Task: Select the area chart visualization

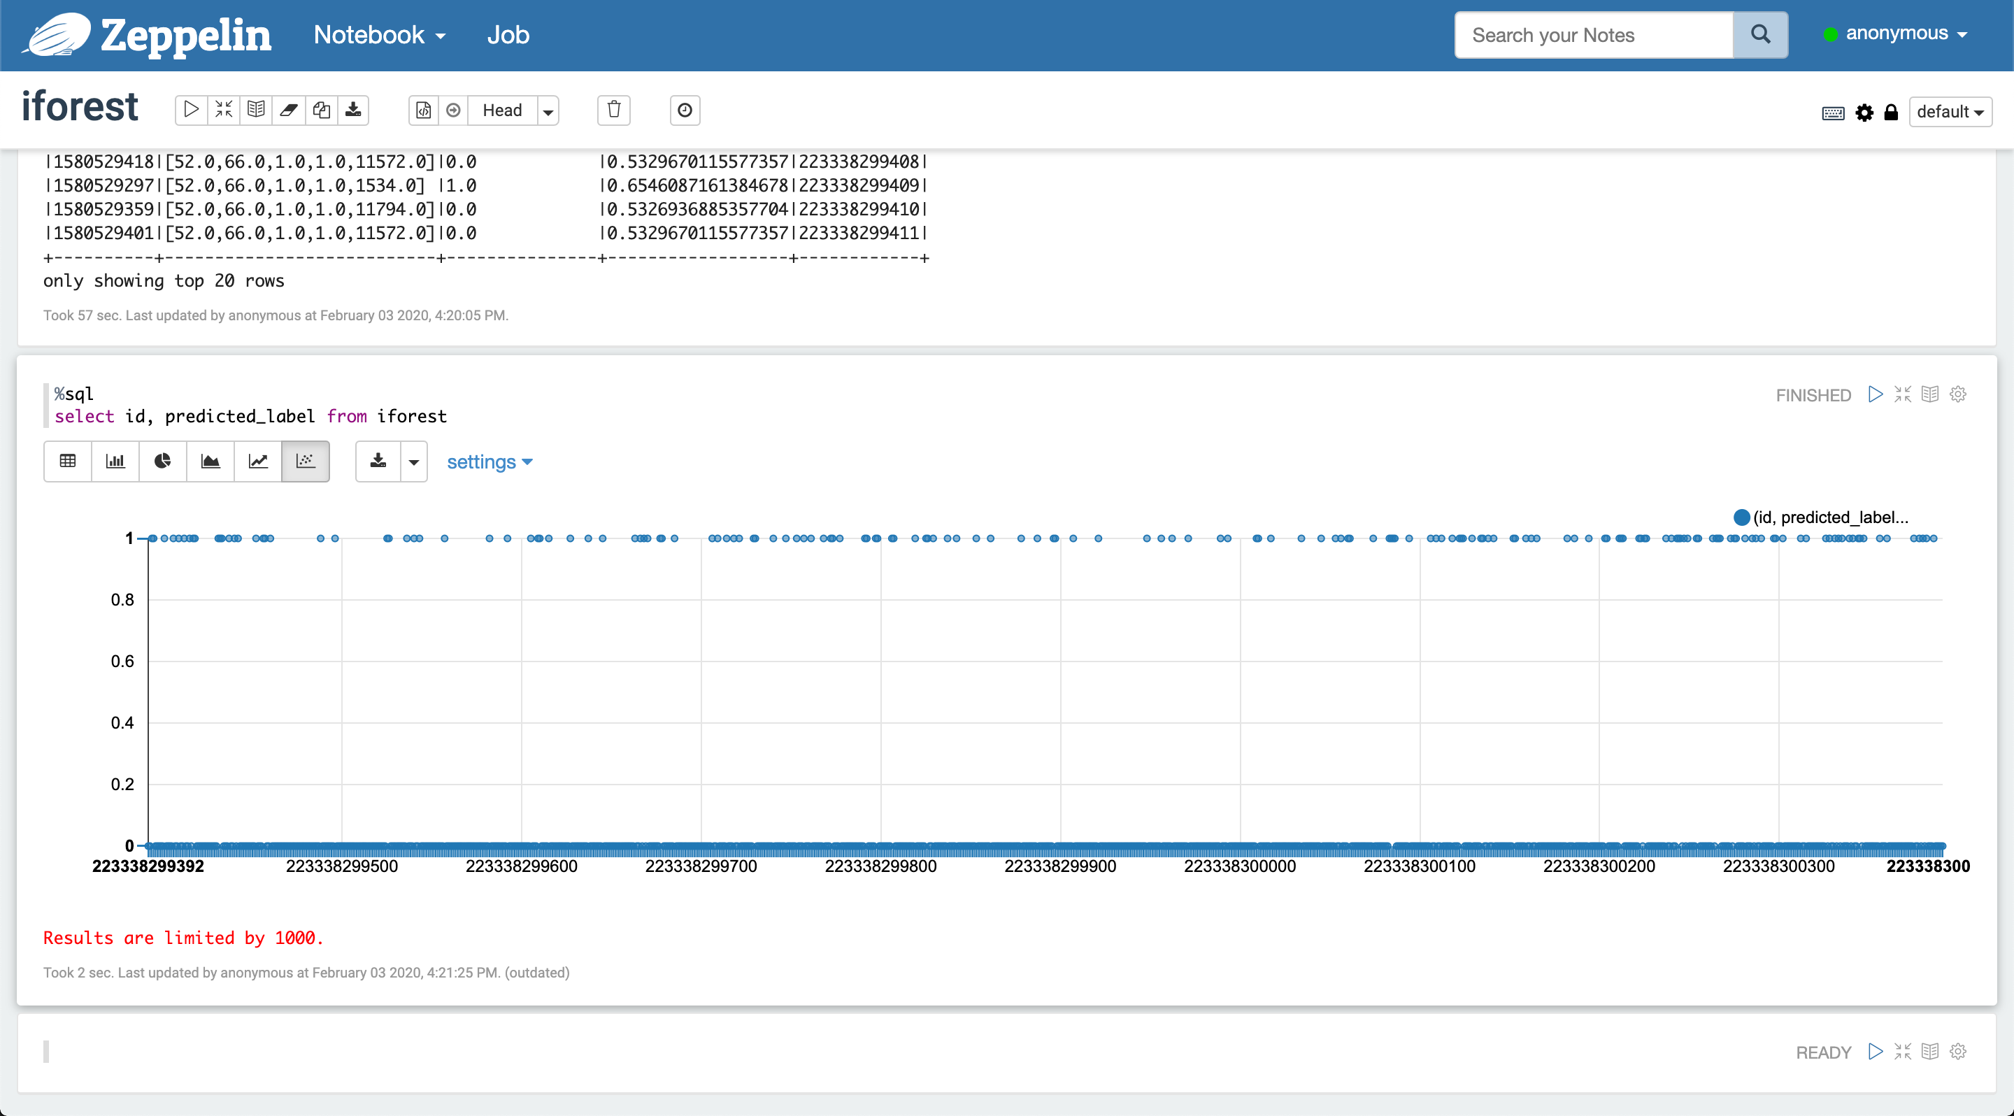Action: (210, 461)
